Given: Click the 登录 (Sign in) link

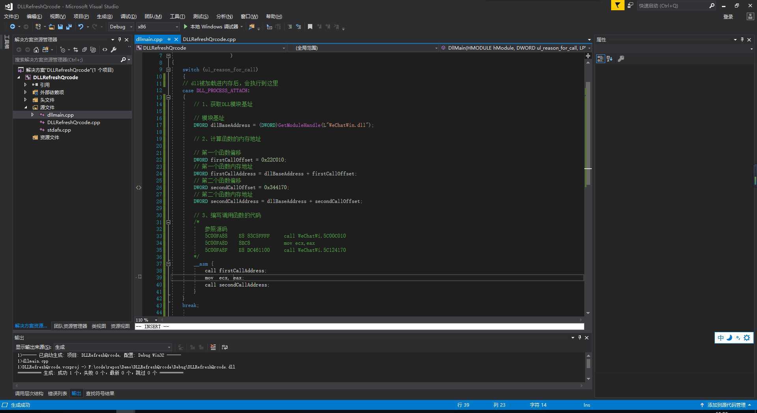Looking at the screenshot, I should click(x=728, y=17).
